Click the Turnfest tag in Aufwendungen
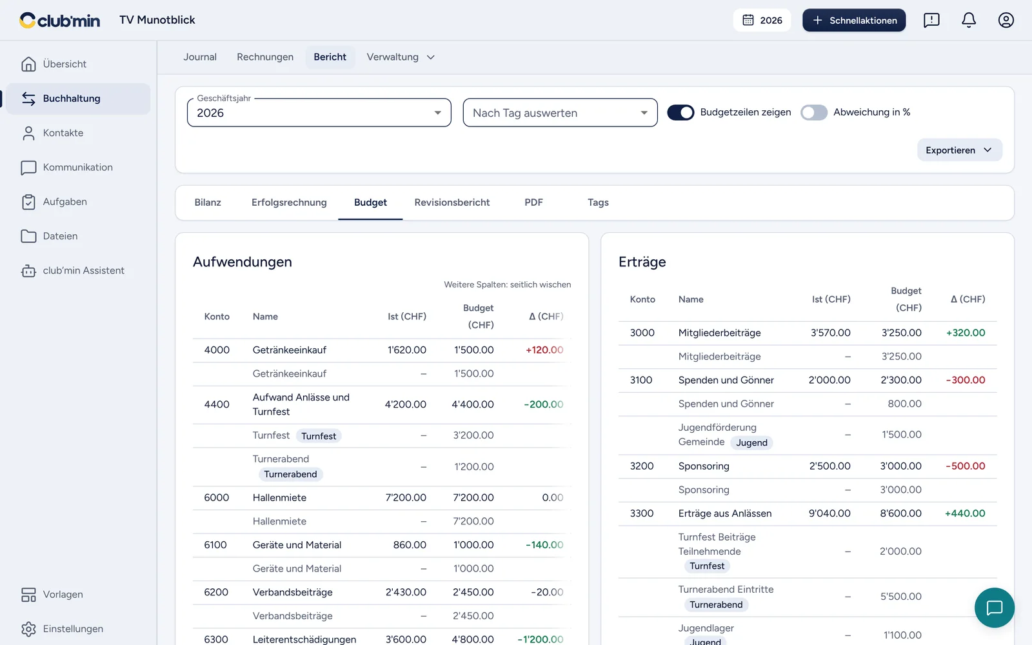Screen dimensions: 1032x645 click(x=319, y=436)
